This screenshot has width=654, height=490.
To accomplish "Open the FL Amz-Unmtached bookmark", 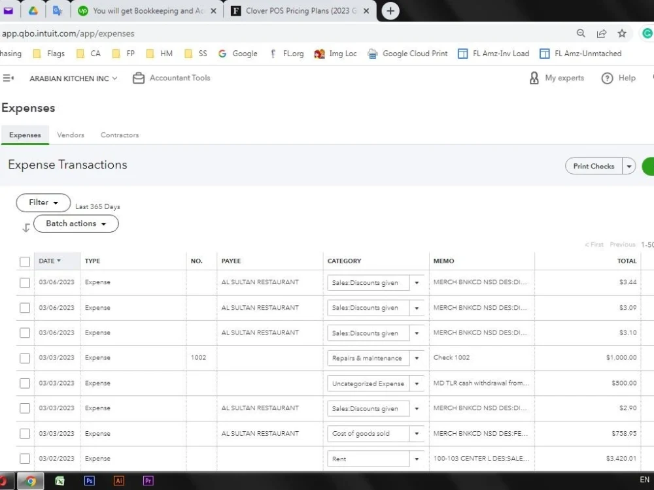I will click(581, 54).
